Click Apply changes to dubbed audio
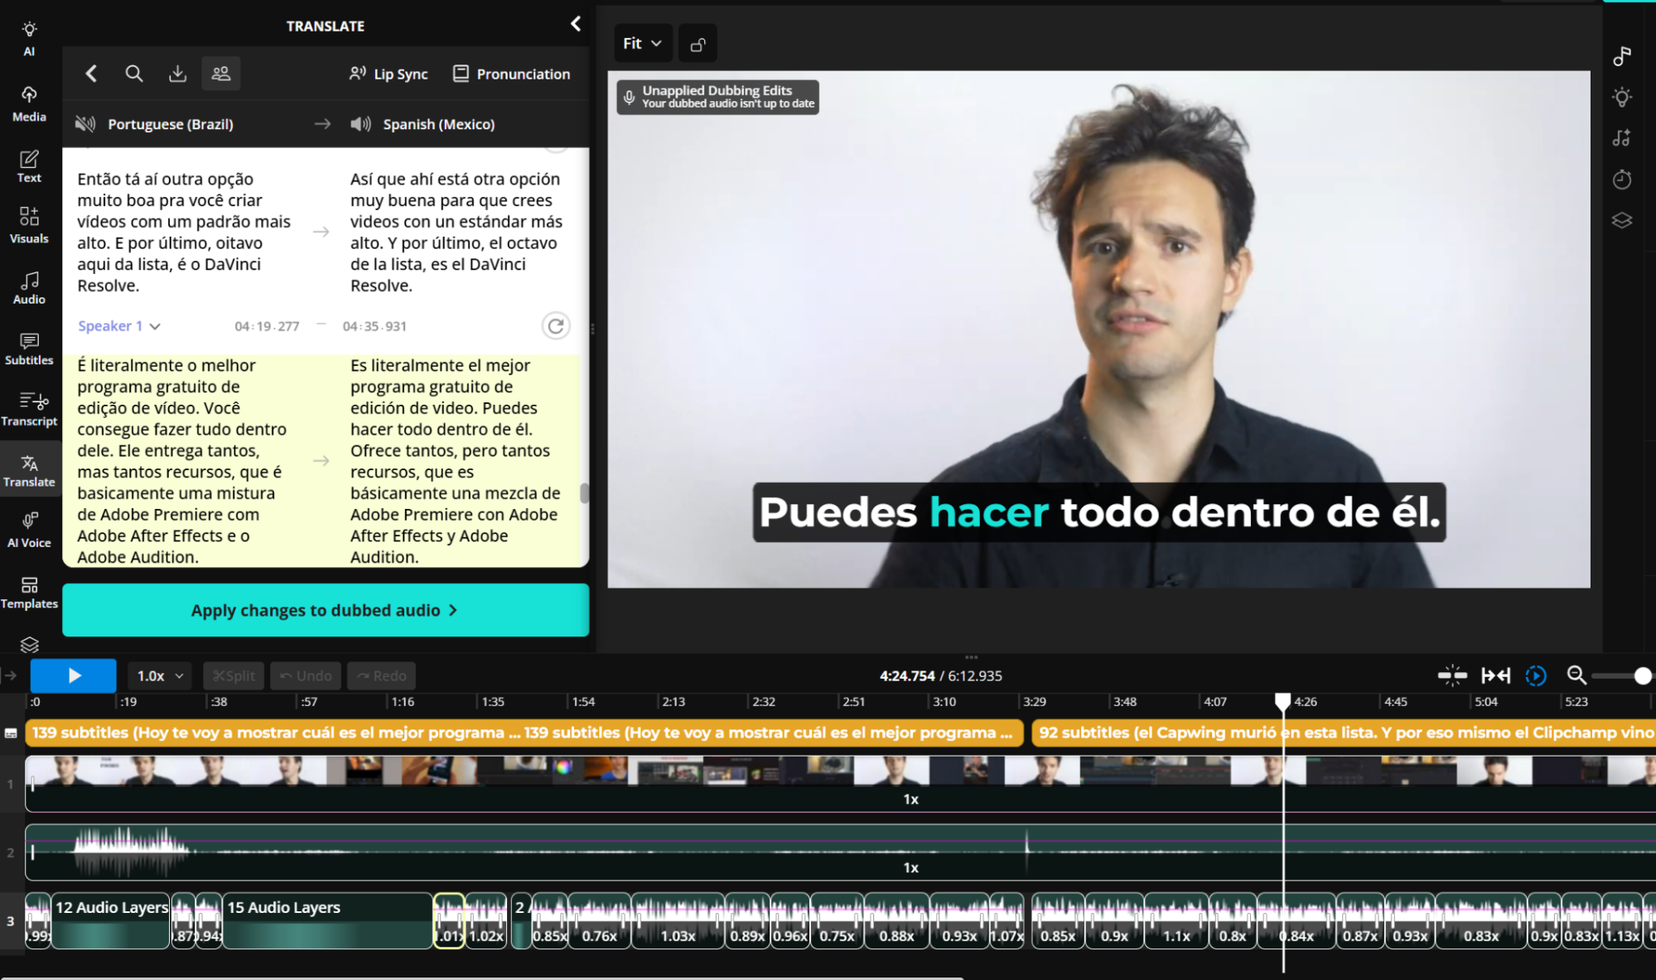1656x980 pixels. (325, 610)
